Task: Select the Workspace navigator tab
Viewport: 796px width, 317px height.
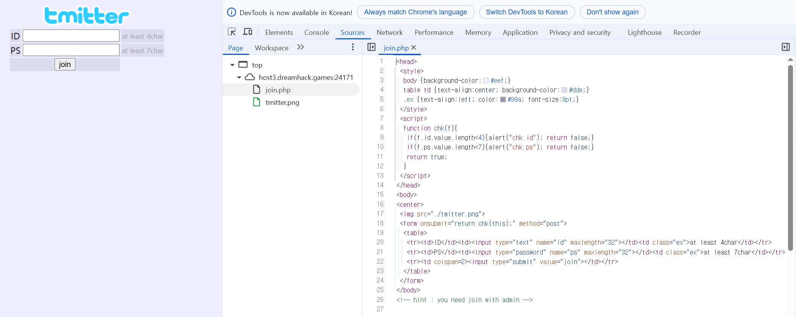Action: click(x=271, y=48)
